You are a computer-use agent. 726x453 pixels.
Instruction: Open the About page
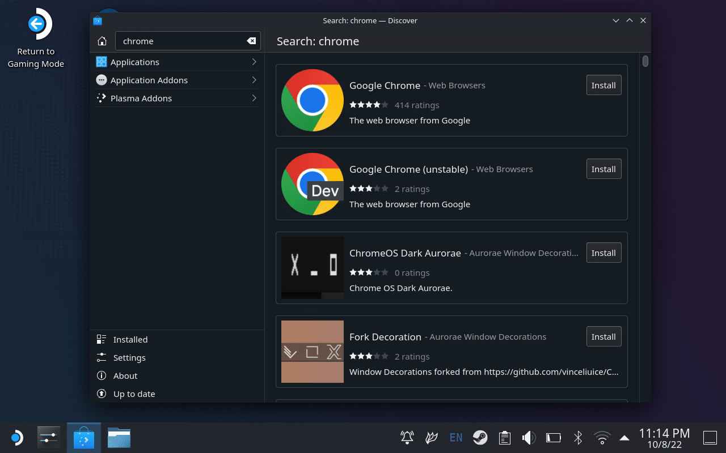(x=176, y=375)
